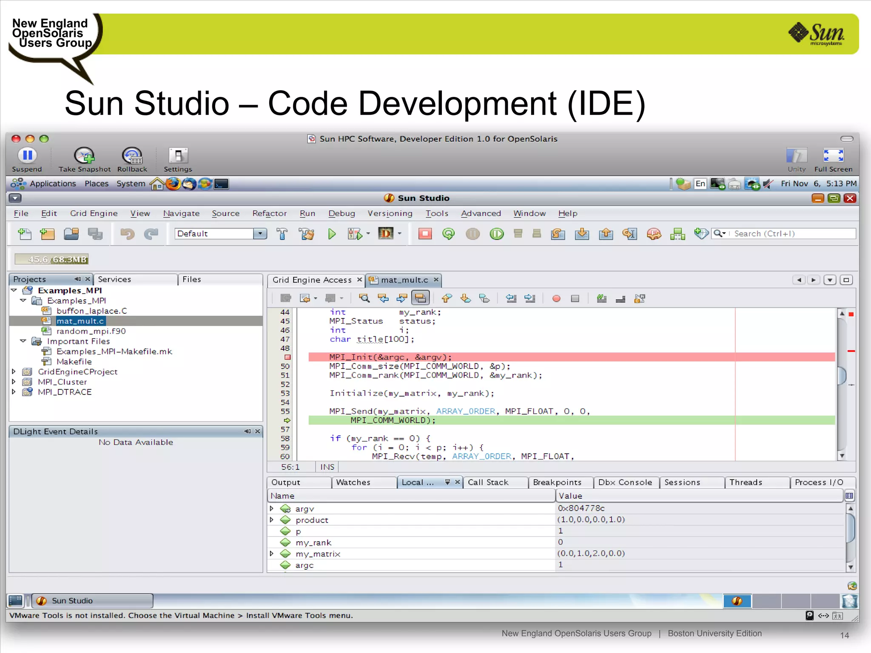
Task: Open the Places menu in panel
Action: [x=97, y=184]
